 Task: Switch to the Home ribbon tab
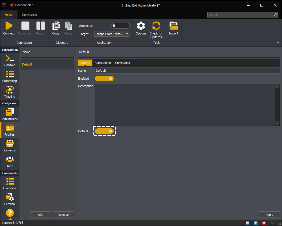(9, 15)
